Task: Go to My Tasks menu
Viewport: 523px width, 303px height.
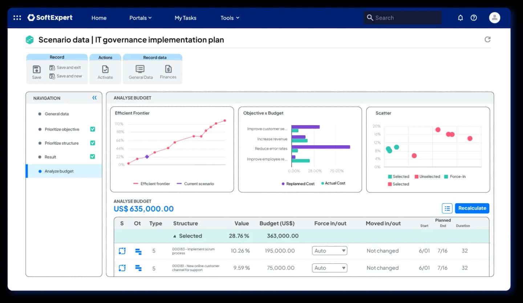Action: pos(185,18)
